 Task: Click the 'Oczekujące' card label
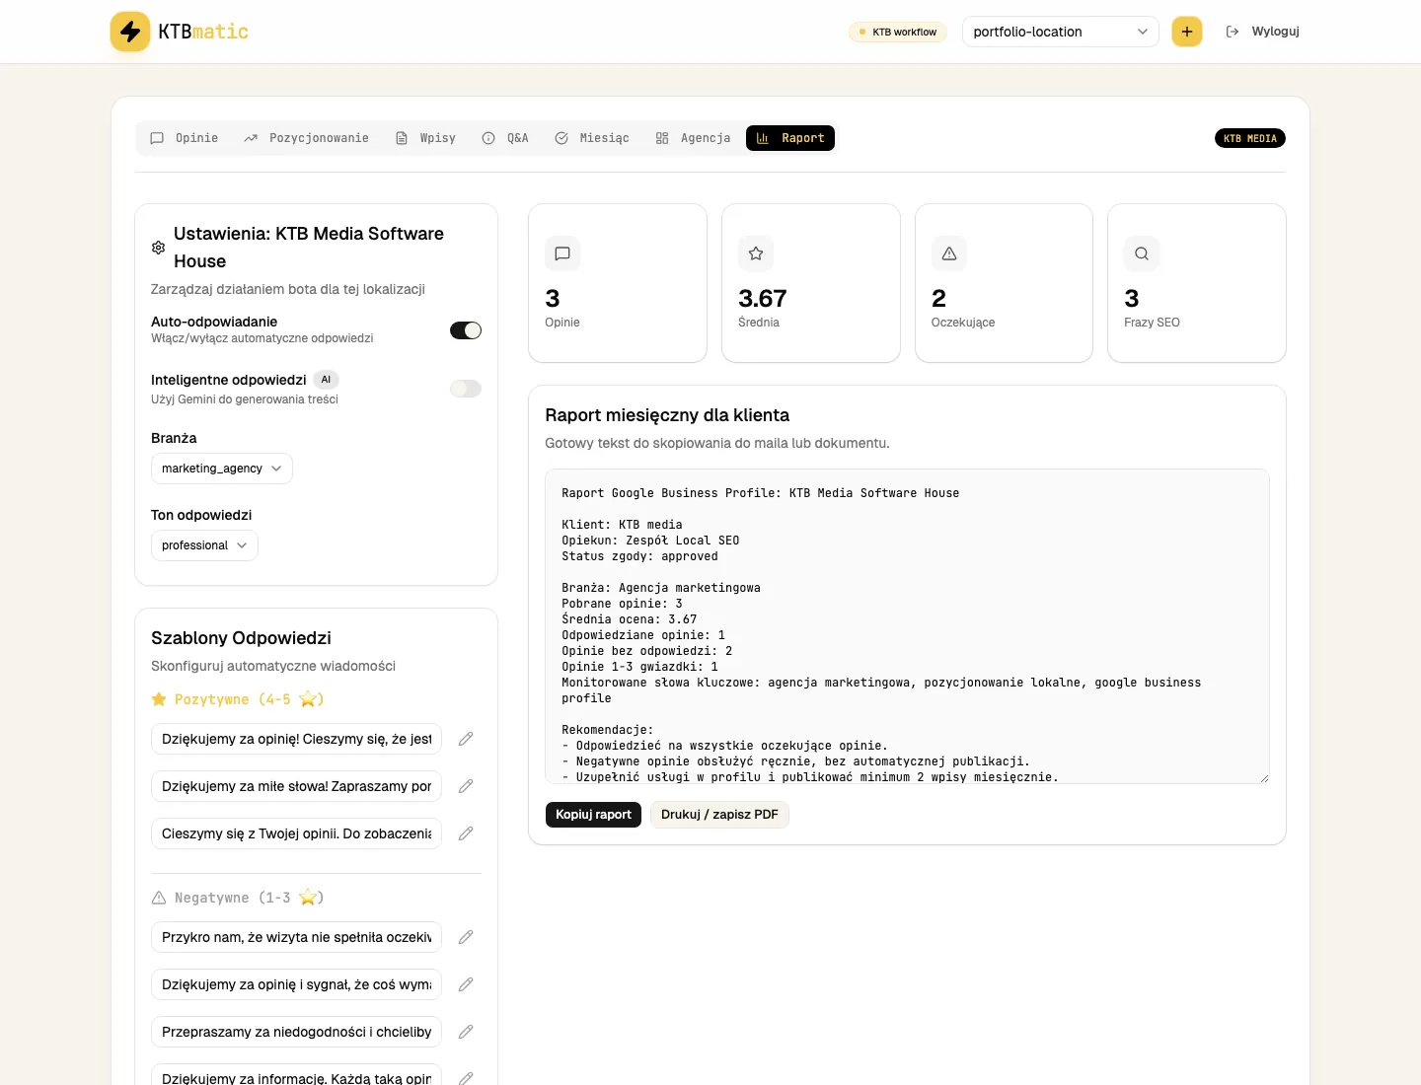tap(963, 323)
